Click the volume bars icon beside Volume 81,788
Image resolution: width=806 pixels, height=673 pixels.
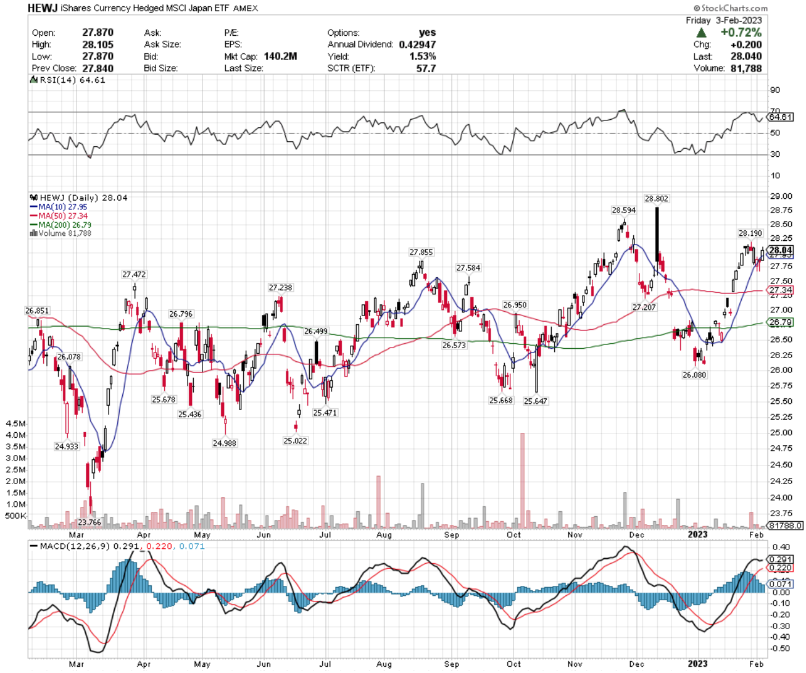coord(33,233)
